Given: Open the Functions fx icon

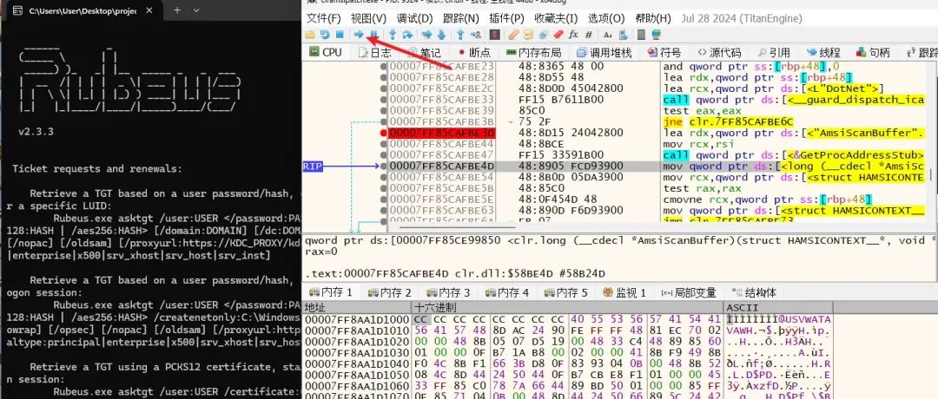Looking at the screenshot, I should 574,34.
